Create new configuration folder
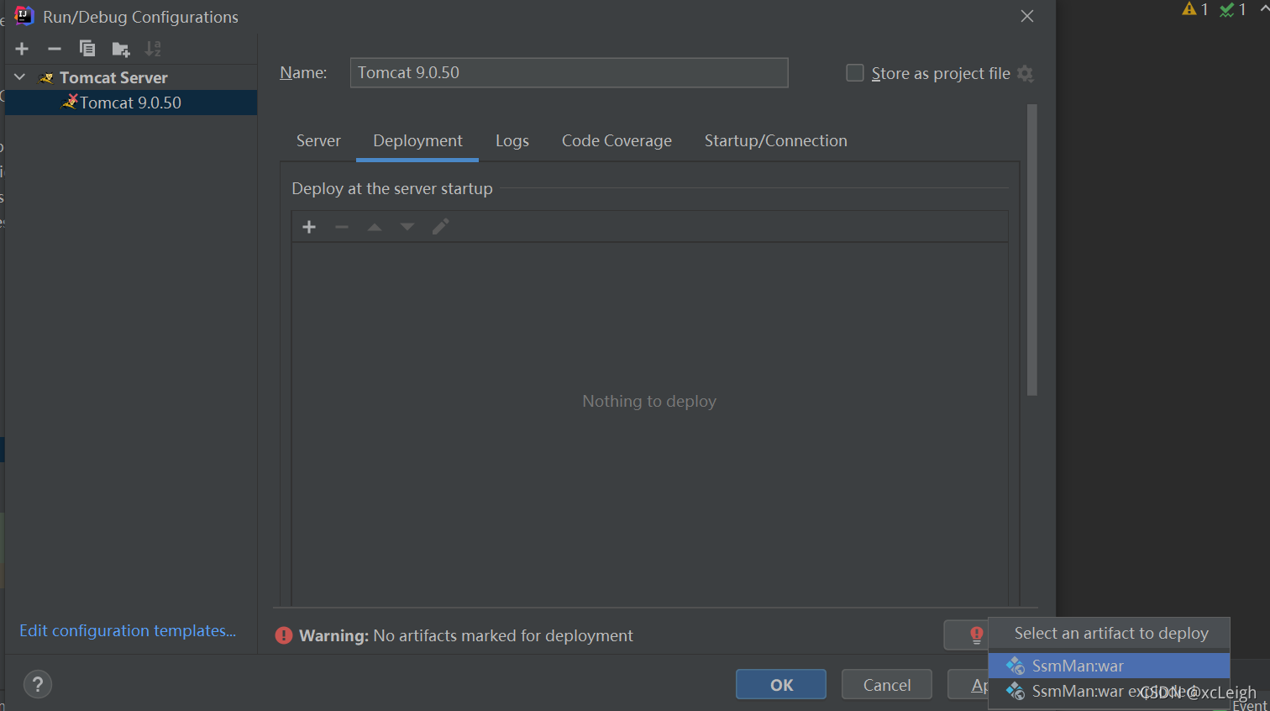The image size is (1270, 711). click(121, 49)
